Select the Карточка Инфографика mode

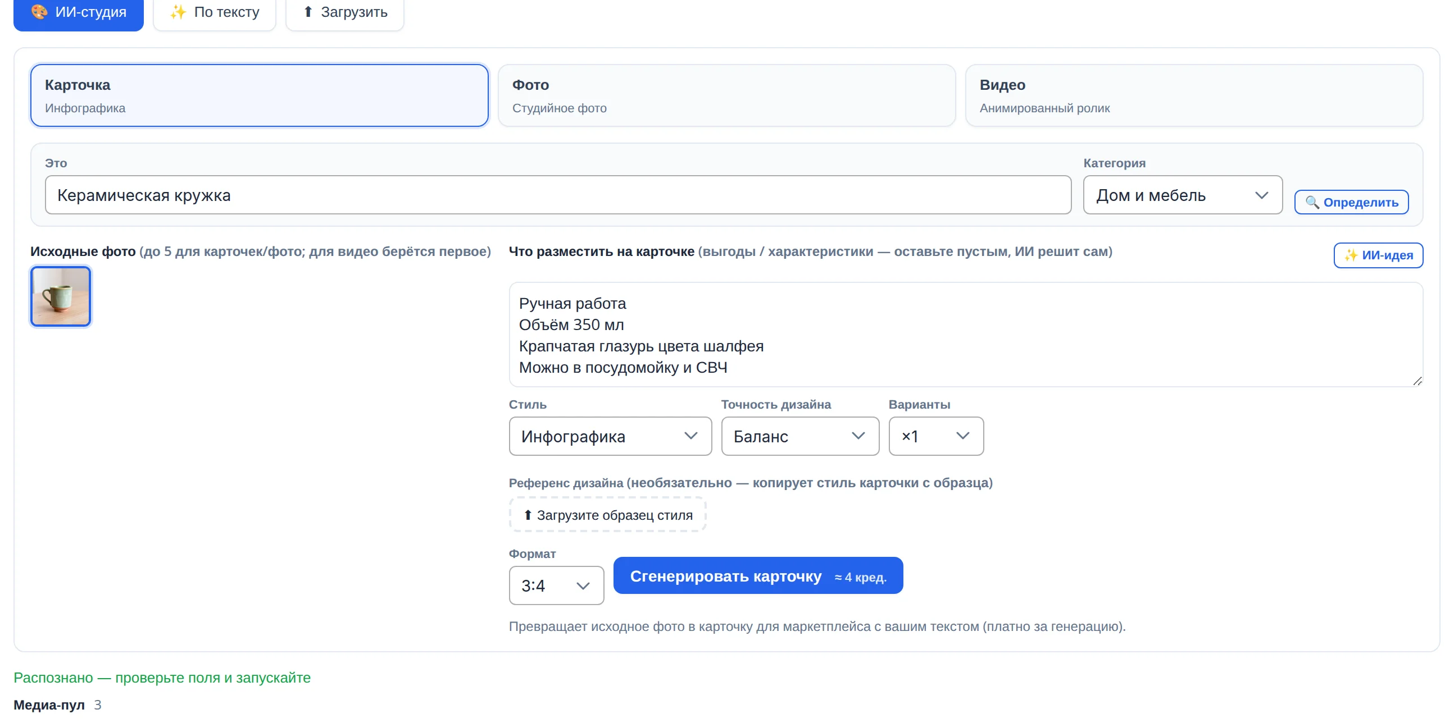(x=259, y=95)
